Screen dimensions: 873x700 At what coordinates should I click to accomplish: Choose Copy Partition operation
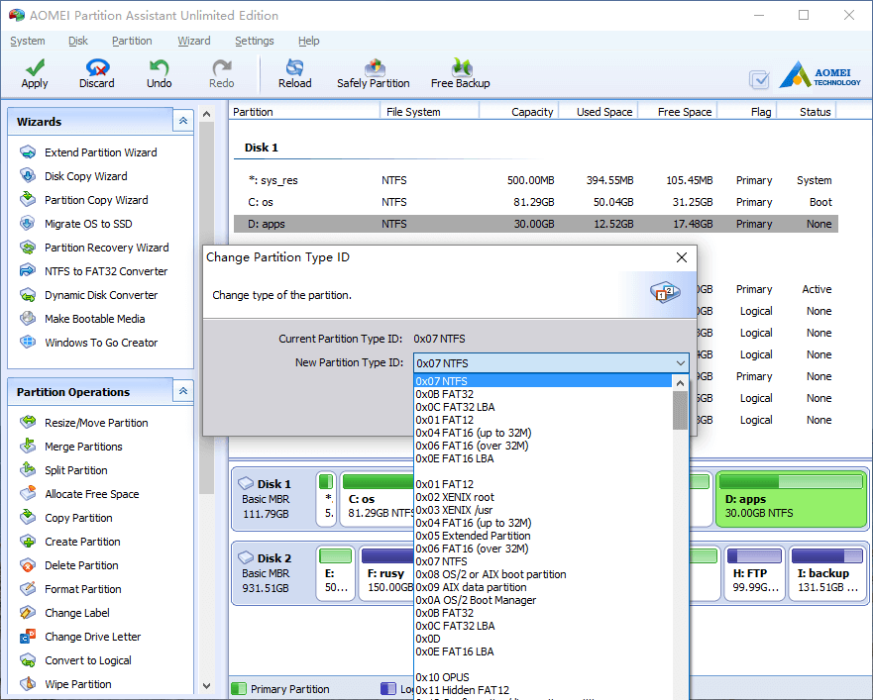78,518
